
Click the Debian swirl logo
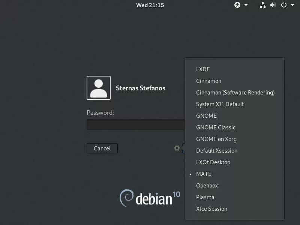click(x=126, y=198)
